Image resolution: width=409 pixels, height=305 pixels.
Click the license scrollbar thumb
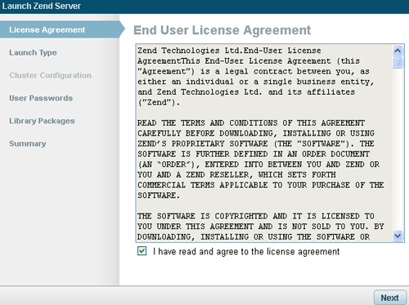[x=398, y=62]
